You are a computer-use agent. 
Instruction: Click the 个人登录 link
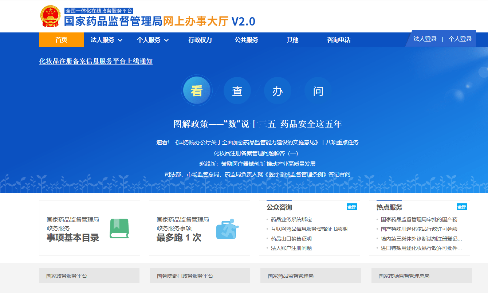tap(460, 39)
